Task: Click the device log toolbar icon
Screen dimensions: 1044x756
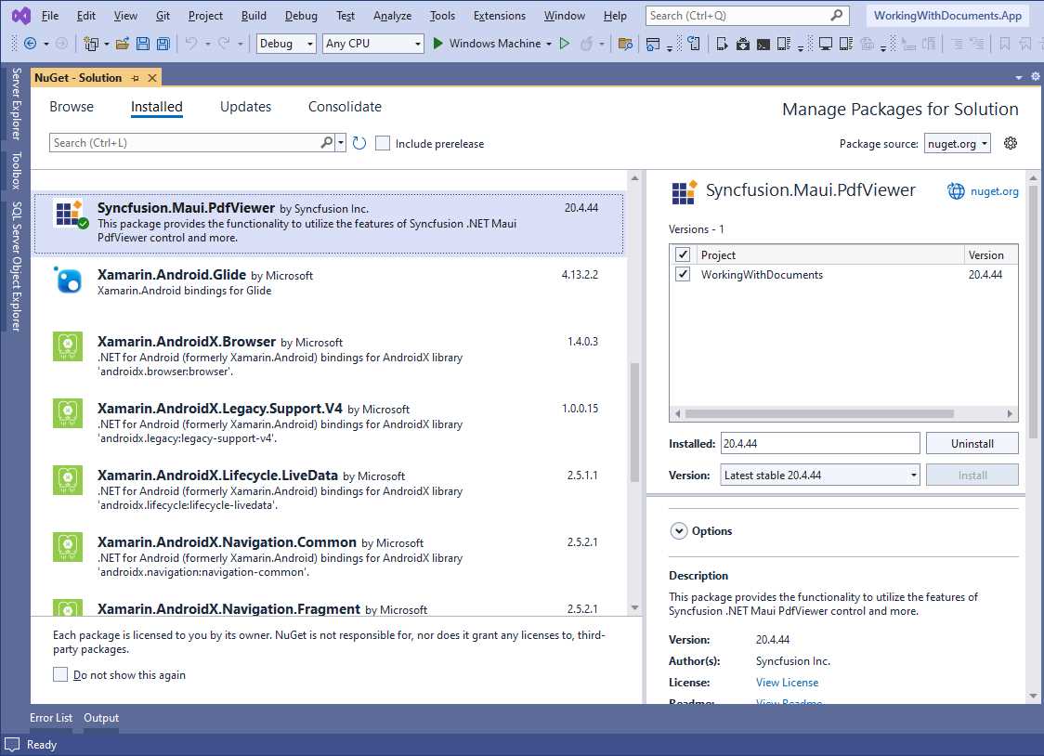Action: pyautogui.click(x=784, y=44)
